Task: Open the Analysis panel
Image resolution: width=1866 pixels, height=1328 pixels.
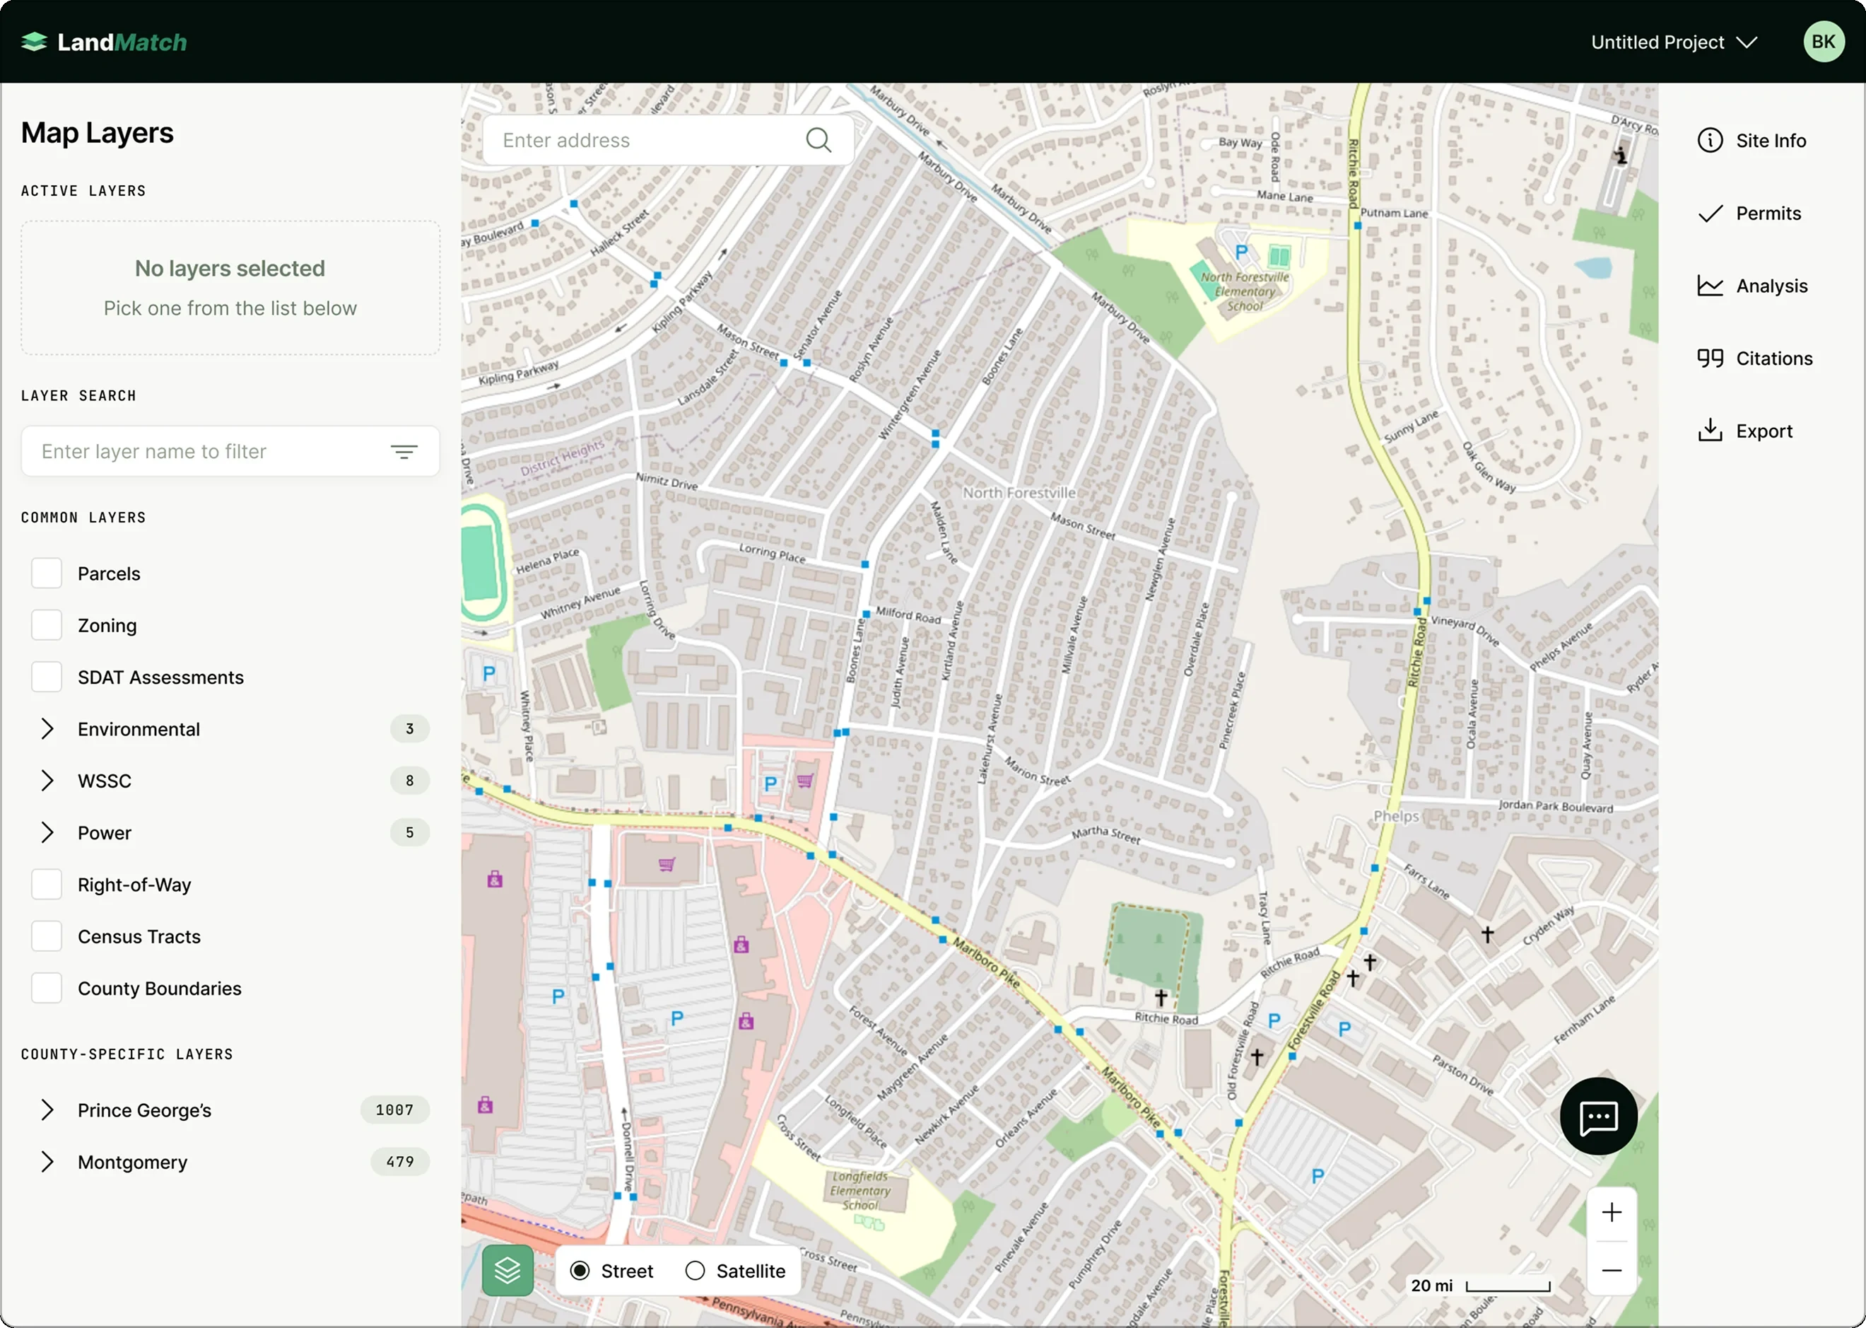Action: (1752, 286)
